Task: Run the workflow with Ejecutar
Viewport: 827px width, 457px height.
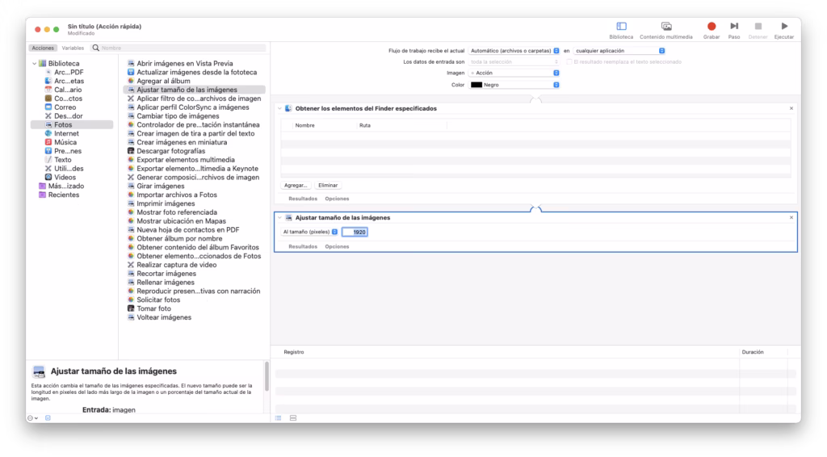Action: click(x=783, y=27)
